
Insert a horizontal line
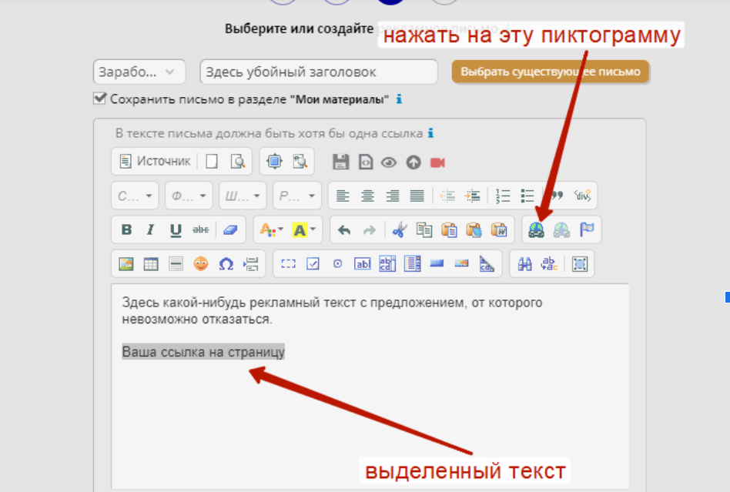coord(176,264)
